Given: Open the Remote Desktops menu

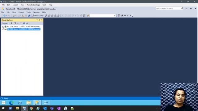Looking at the screenshot, I should (33, 5).
